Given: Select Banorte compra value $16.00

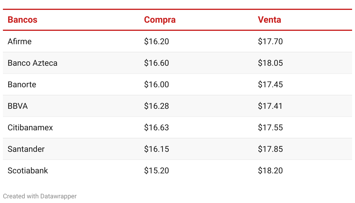Looking at the screenshot, I should coord(157,84).
